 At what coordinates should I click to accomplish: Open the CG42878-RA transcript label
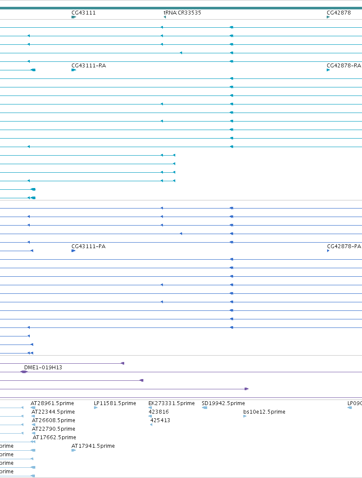point(344,66)
